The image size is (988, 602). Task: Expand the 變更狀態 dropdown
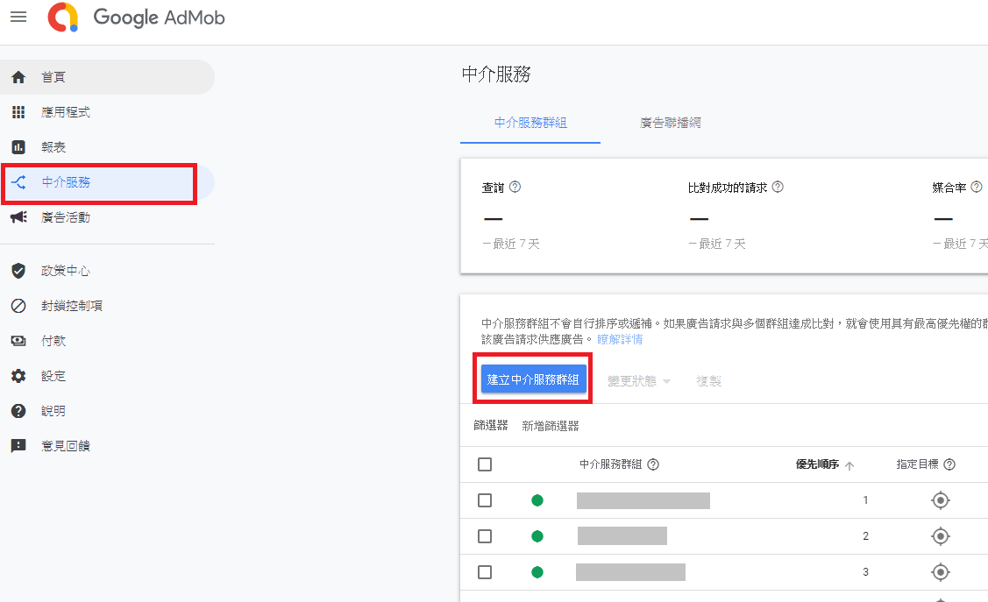point(639,381)
